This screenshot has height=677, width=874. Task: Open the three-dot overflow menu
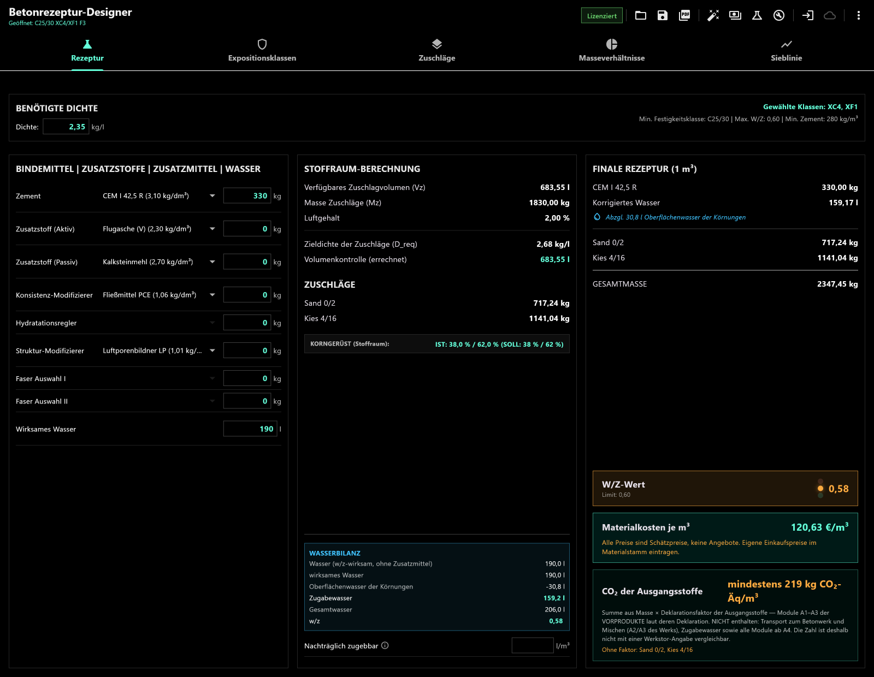pyautogui.click(x=859, y=15)
